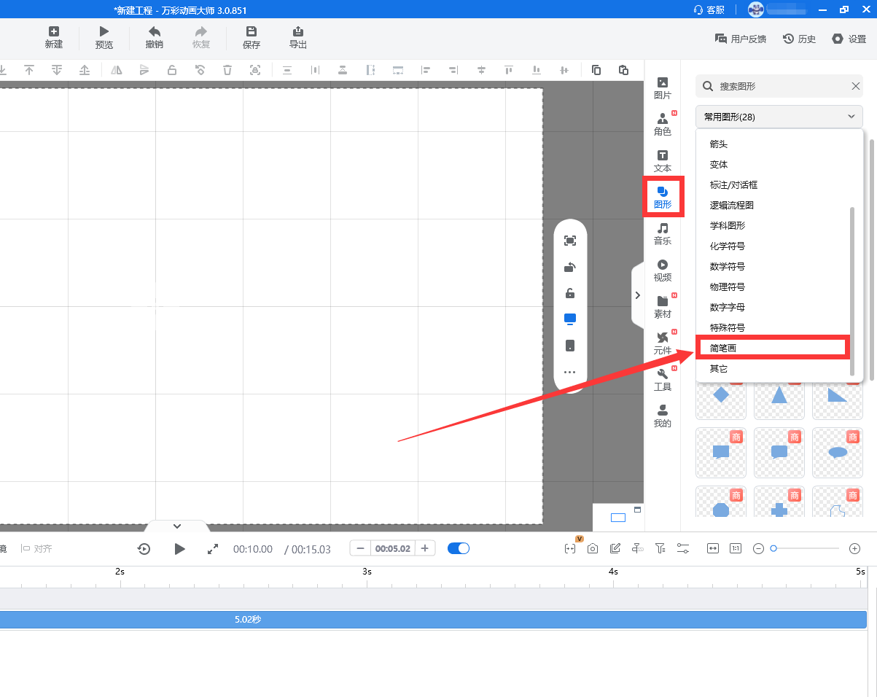
Task: Open more options in the floating canvas toolbar
Action: coord(570,372)
